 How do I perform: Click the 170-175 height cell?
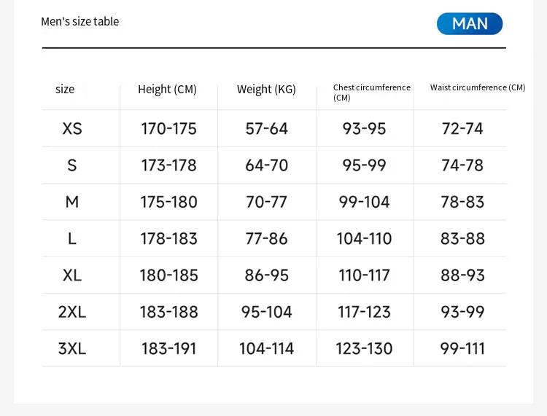169,128
